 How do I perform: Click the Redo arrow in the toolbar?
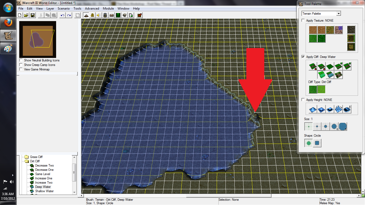tap(69, 15)
